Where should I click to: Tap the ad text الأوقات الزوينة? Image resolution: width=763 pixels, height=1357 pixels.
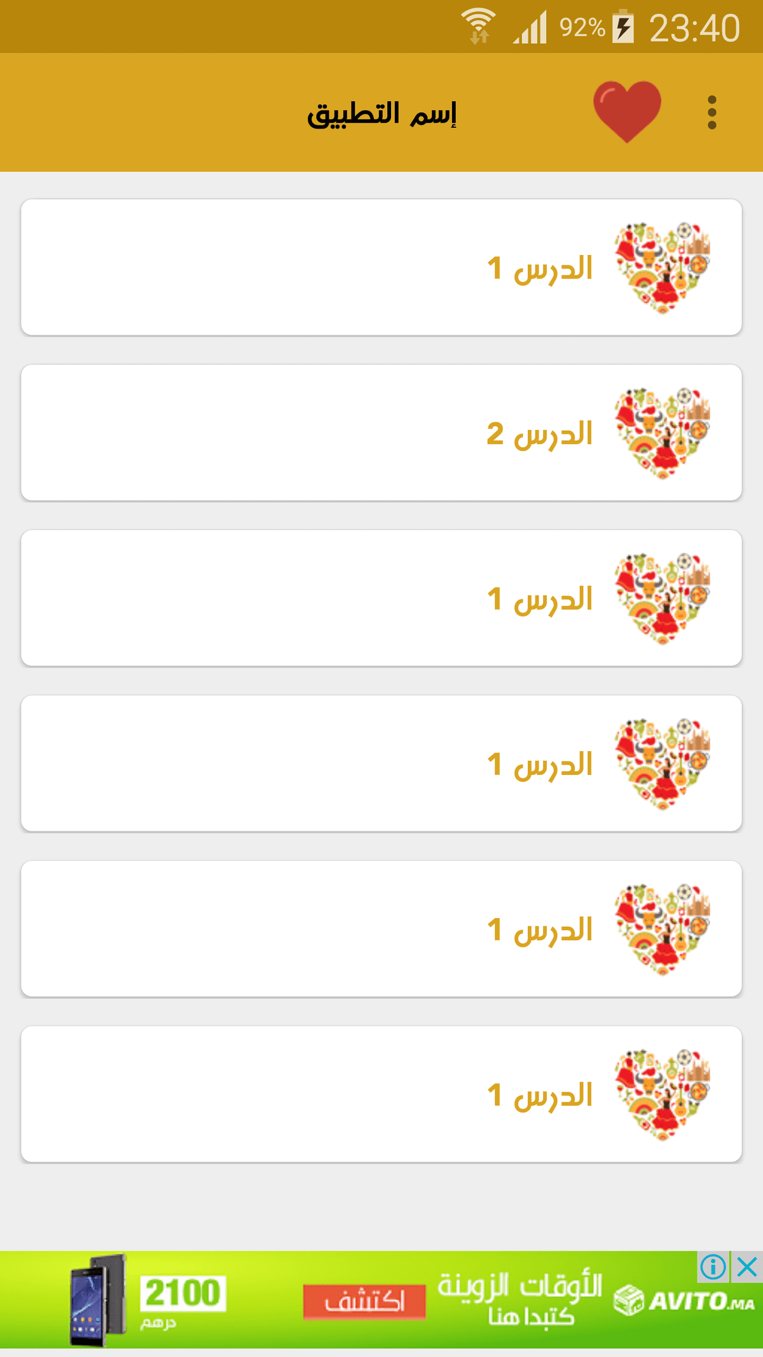coord(519,1286)
